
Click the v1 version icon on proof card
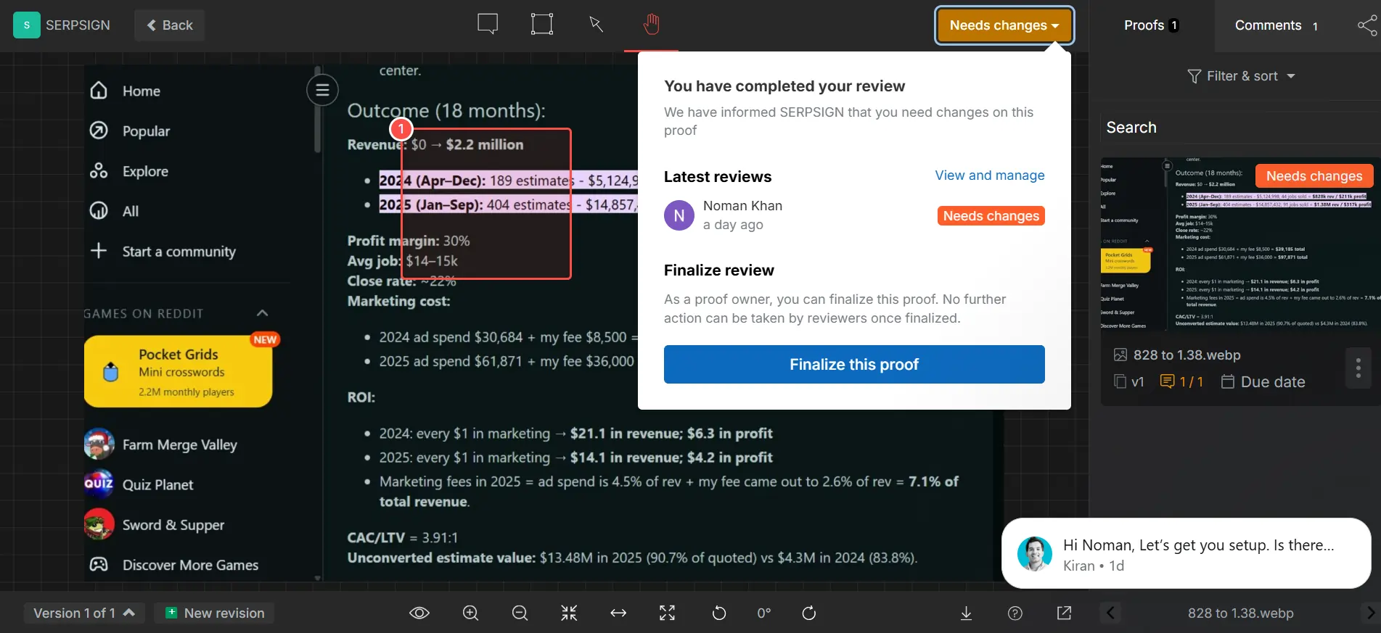pyautogui.click(x=1129, y=381)
